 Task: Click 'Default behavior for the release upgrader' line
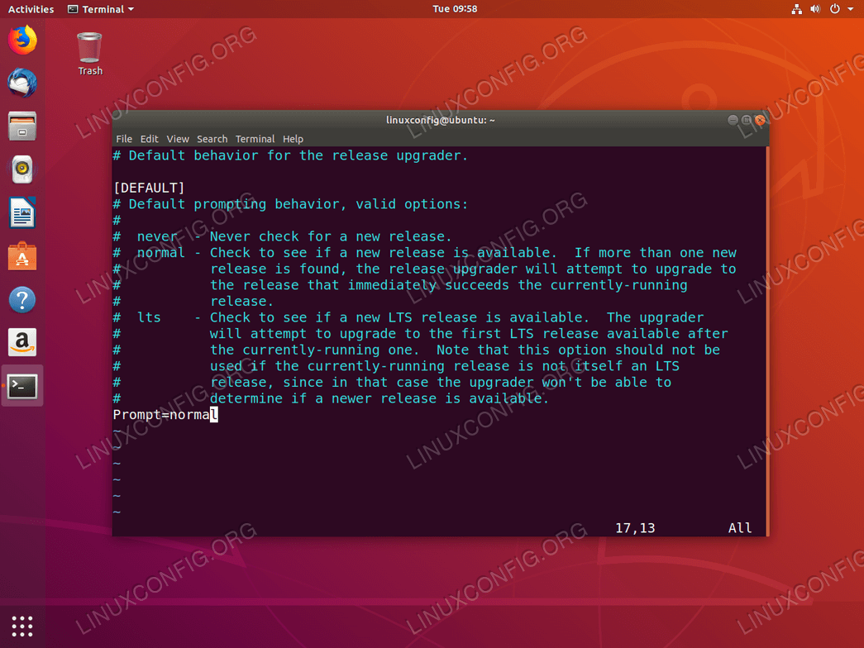coord(290,155)
